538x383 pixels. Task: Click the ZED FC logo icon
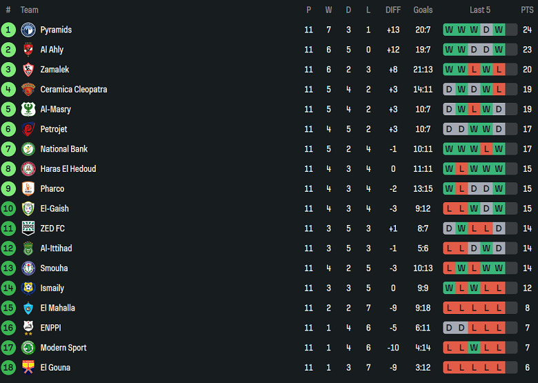28,228
